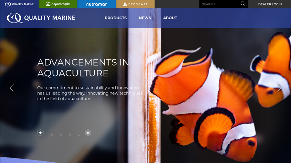Go to previous slide with left arrow
Screen dimensions: 291x163
coord(12,88)
